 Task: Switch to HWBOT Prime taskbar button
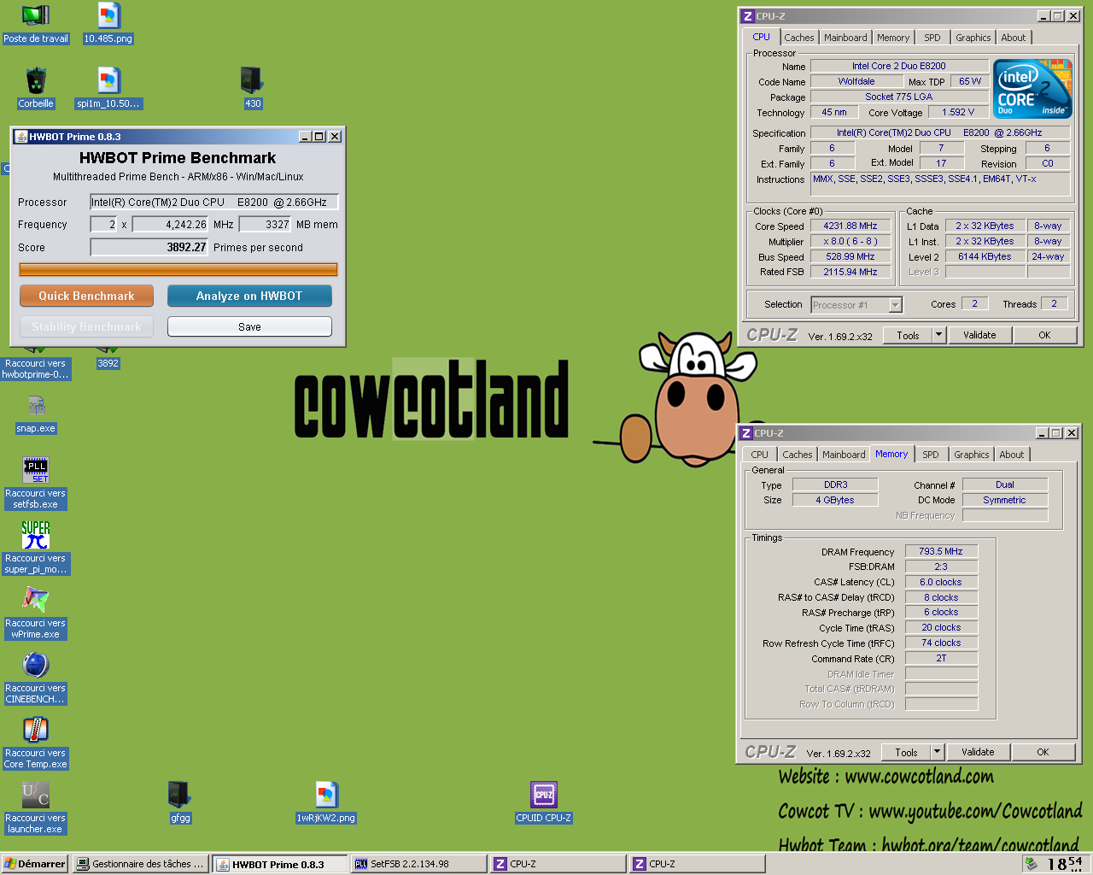click(x=280, y=864)
